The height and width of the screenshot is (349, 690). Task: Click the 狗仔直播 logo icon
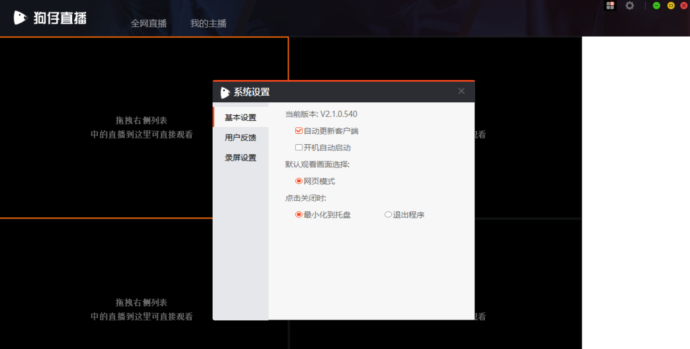click(x=20, y=18)
